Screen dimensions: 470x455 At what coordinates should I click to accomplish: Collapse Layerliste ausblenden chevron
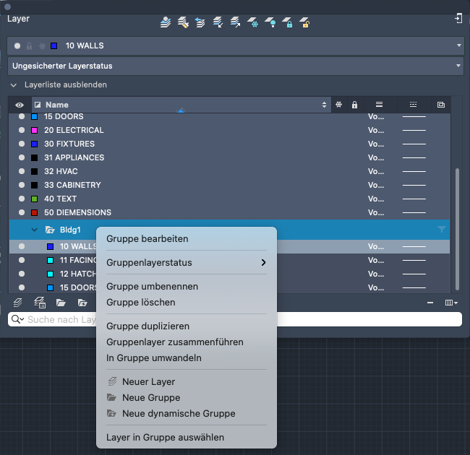[14, 85]
